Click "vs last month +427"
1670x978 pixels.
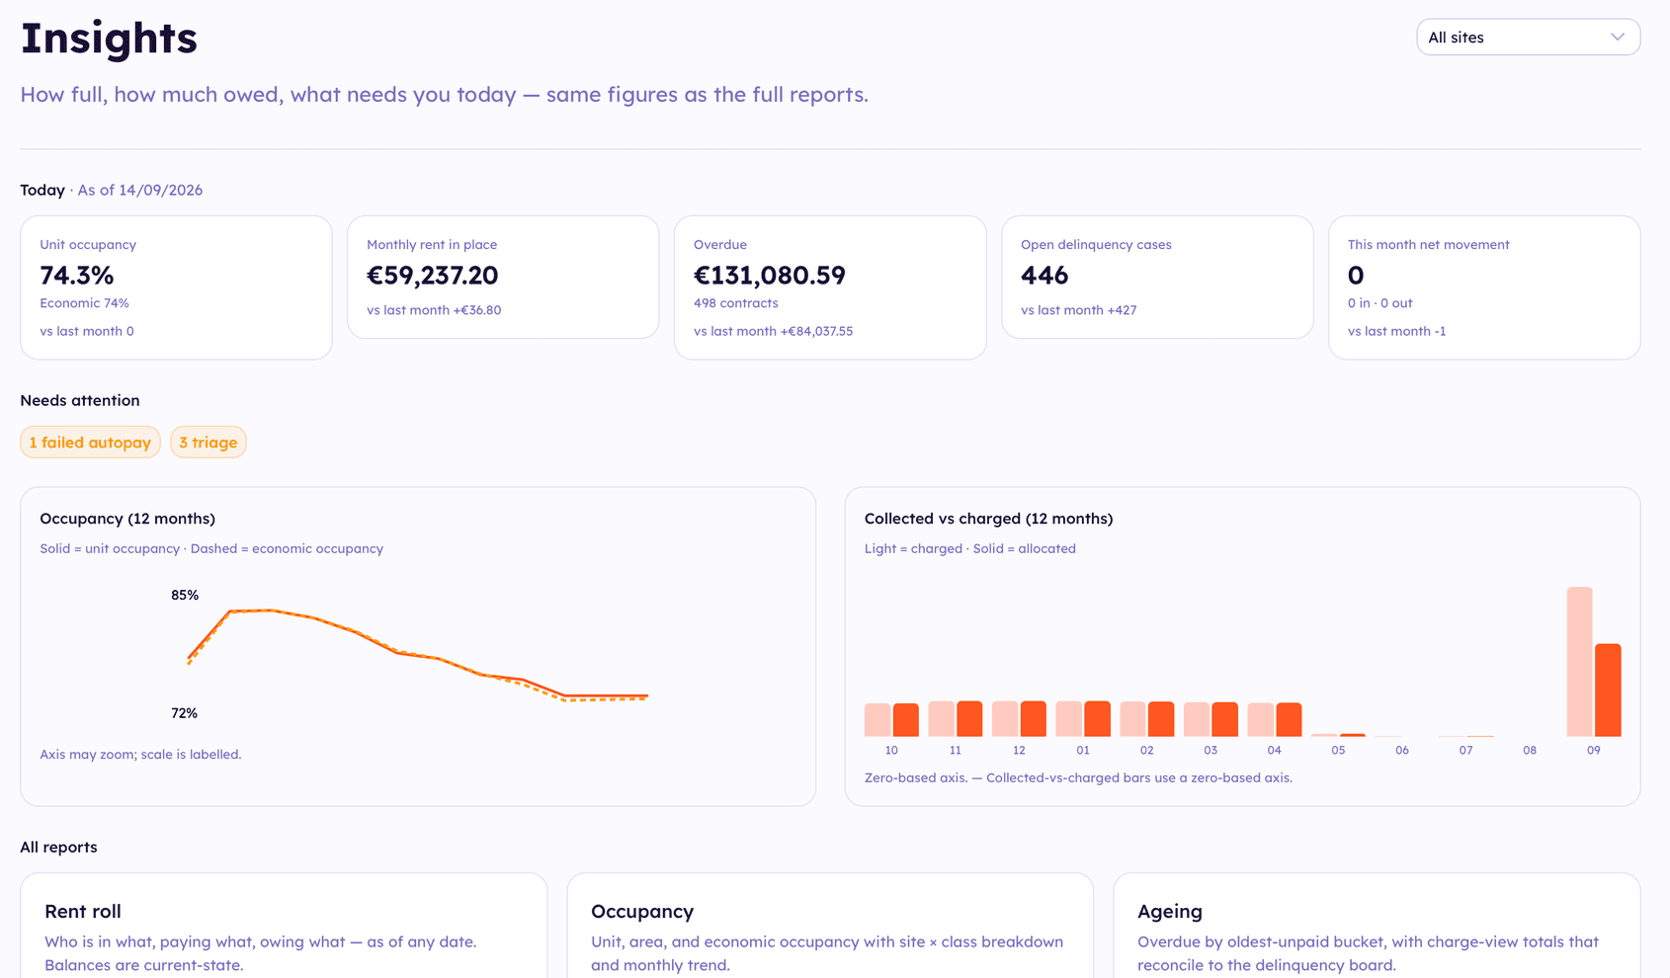coord(1079,310)
